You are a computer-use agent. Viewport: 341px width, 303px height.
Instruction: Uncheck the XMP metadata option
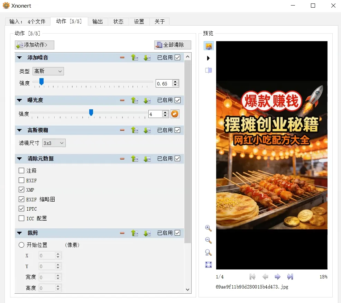pyautogui.click(x=21, y=190)
